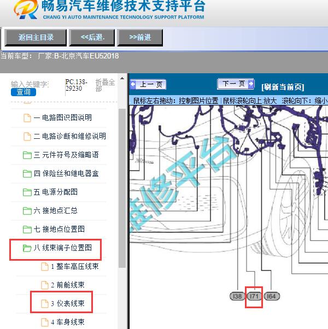
Task: Go back with the <<后退 button
Action: click(x=92, y=38)
